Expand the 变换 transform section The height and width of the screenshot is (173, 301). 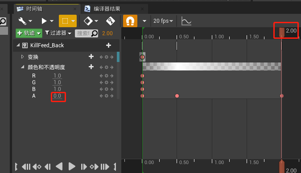tap(22, 57)
